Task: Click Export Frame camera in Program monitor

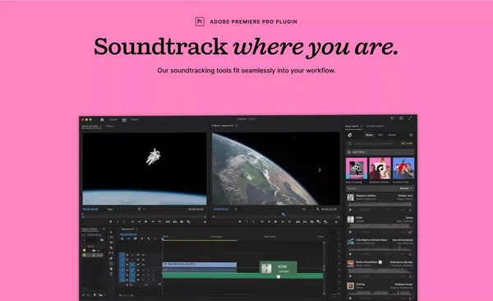Action: [x=312, y=222]
